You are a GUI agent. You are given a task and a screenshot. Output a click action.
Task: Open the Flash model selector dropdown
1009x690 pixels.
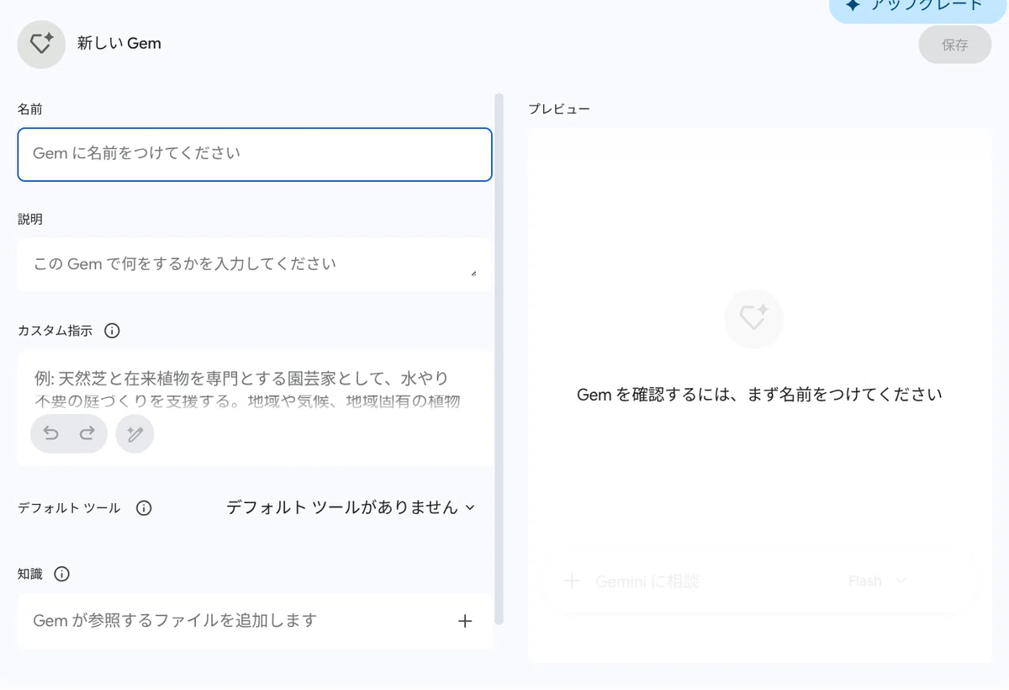click(877, 581)
